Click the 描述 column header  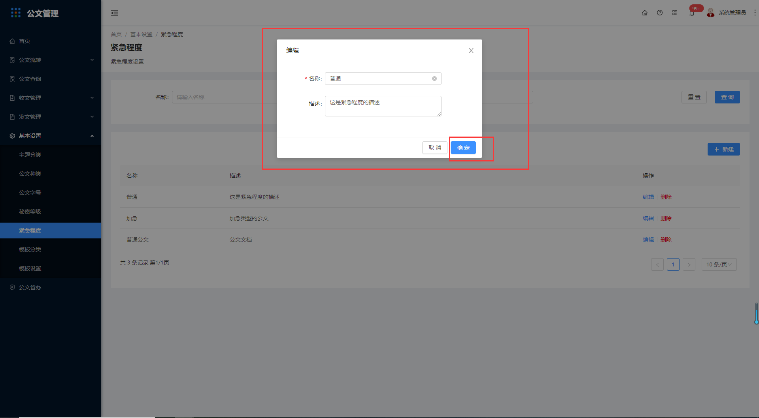tap(235, 176)
